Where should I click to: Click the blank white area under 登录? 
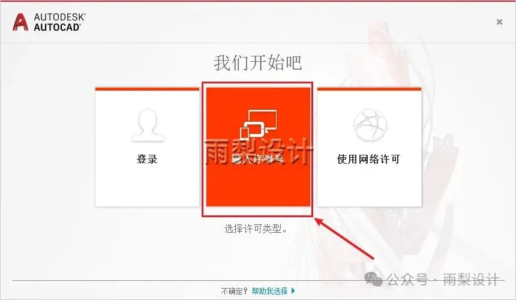[147, 186]
